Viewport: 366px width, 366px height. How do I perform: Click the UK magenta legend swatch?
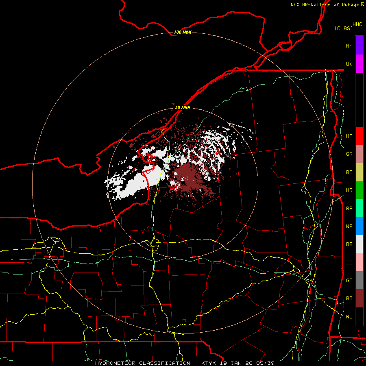(x=359, y=64)
